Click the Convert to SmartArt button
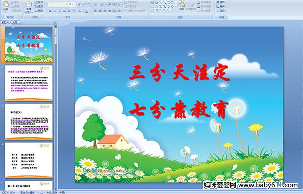303x194 pixels. (x=136, y=11)
